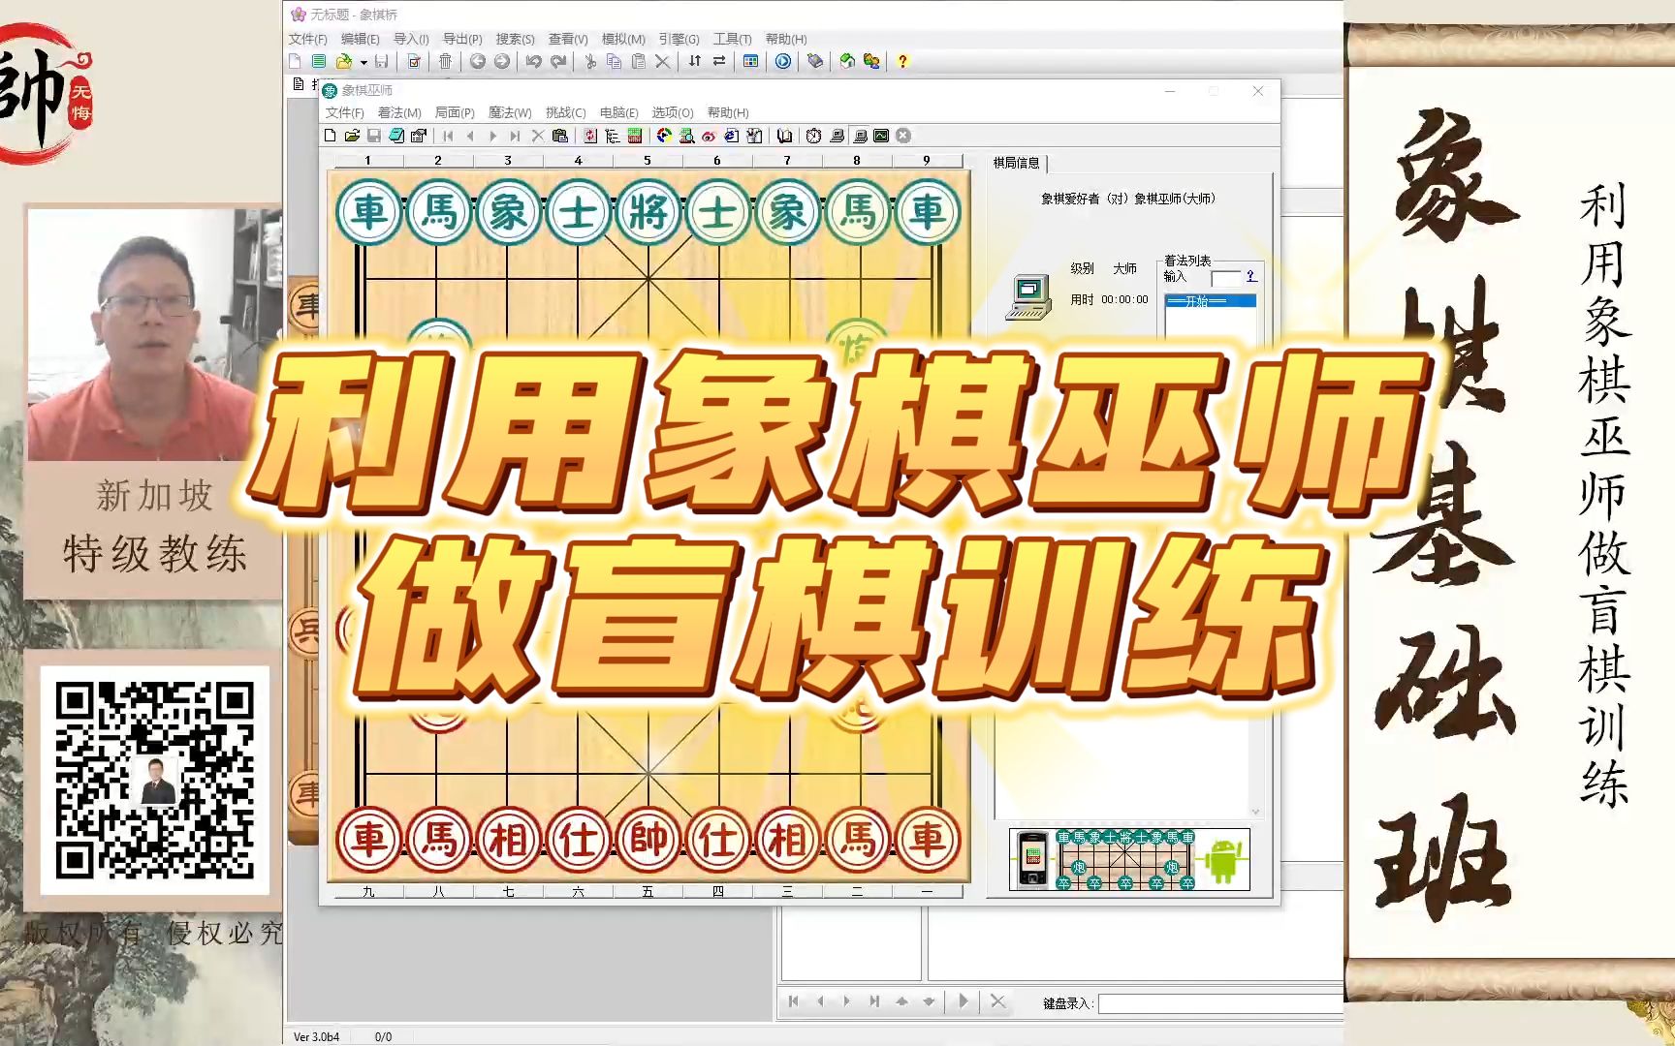Click the clock timer icon in 象棋巫师 toolbar
The image size is (1675, 1046).
(812, 136)
